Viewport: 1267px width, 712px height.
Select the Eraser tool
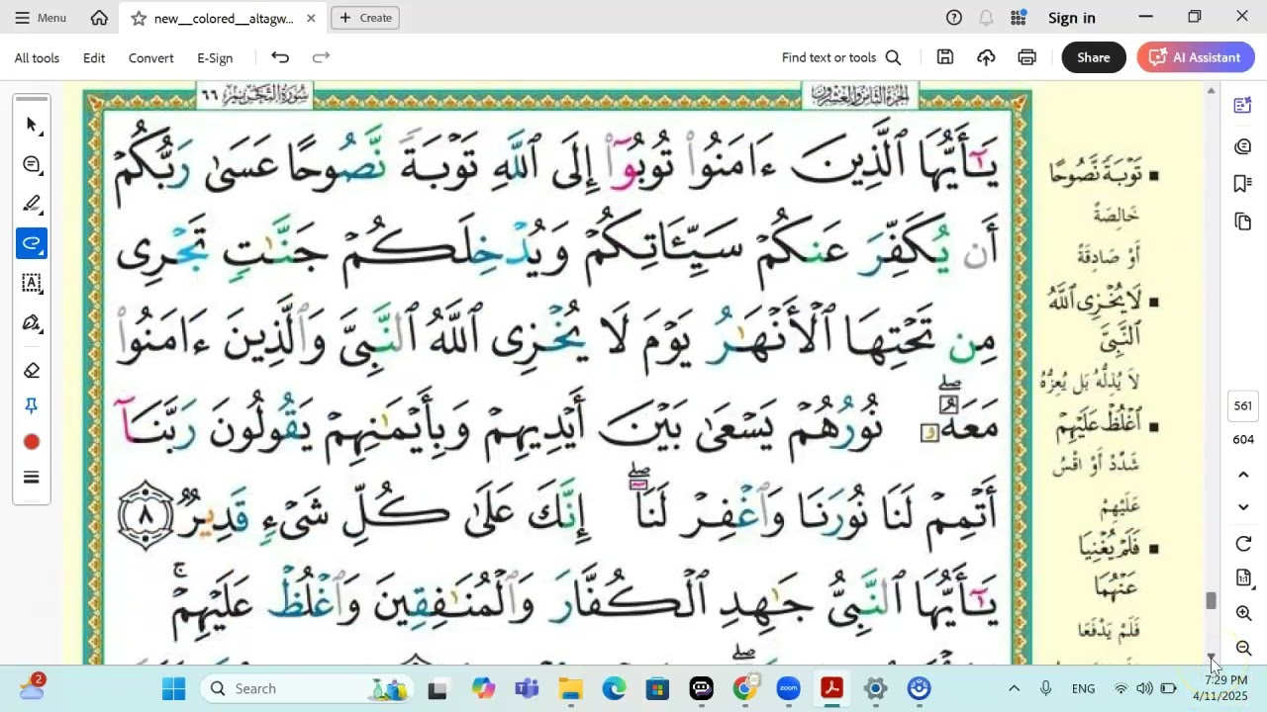(x=32, y=371)
